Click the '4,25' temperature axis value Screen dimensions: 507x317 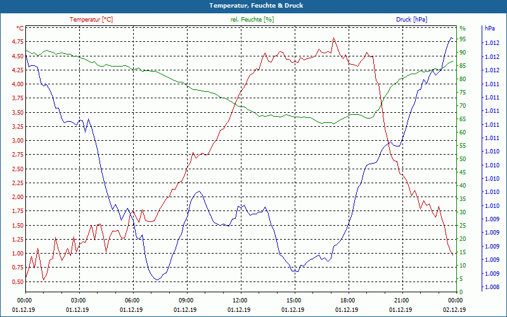18,70
